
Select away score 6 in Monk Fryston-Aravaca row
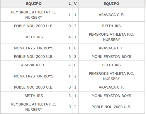[x=75, y=48]
